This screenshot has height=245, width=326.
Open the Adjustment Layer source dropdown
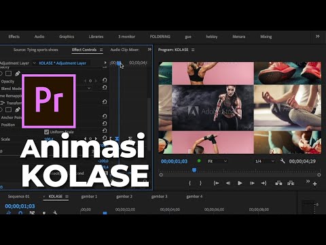[35, 63]
